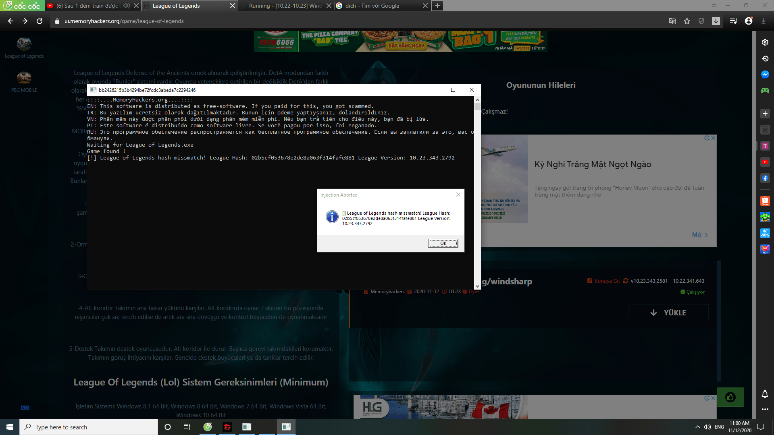Open the user profile icon
This screenshot has width=774, height=435.
749,21
